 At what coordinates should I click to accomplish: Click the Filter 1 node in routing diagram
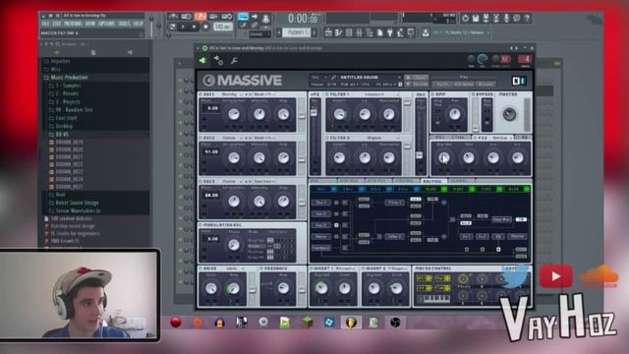pyautogui.click(x=394, y=203)
